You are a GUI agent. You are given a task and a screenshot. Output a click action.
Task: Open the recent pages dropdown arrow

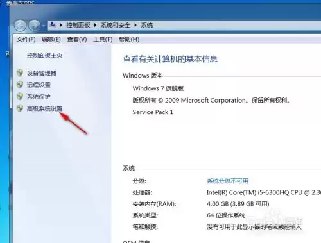click(44, 26)
